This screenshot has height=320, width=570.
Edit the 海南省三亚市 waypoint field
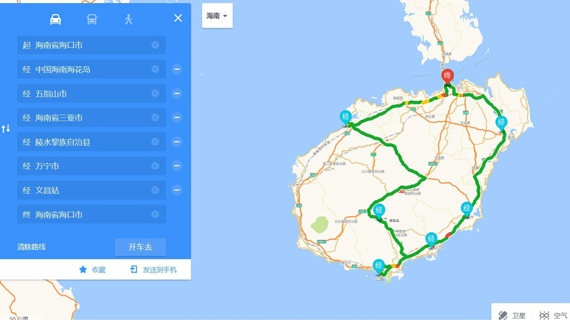89,118
